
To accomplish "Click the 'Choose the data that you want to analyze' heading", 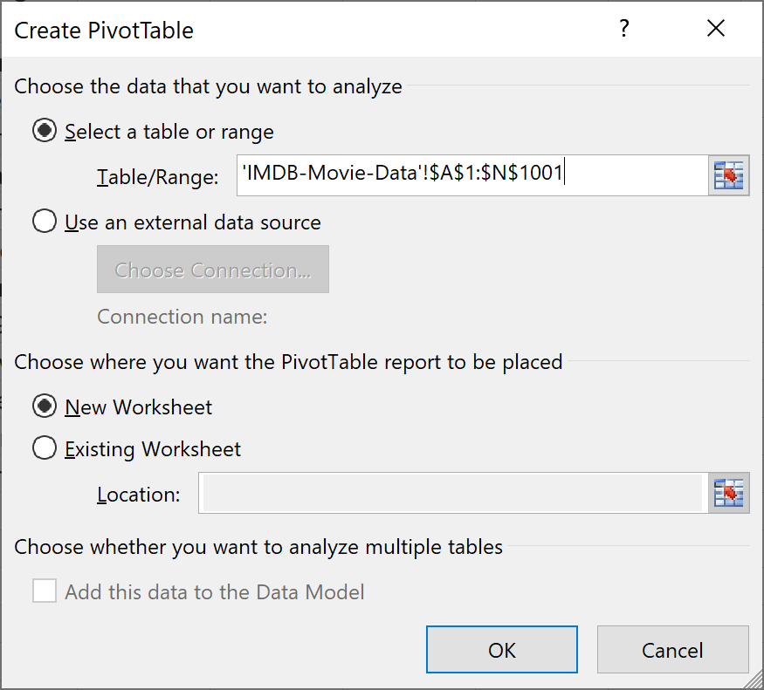I will [x=208, y=86].
